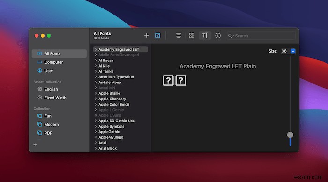Switch to the sample list view icon
328x182 pixels.
179,35
